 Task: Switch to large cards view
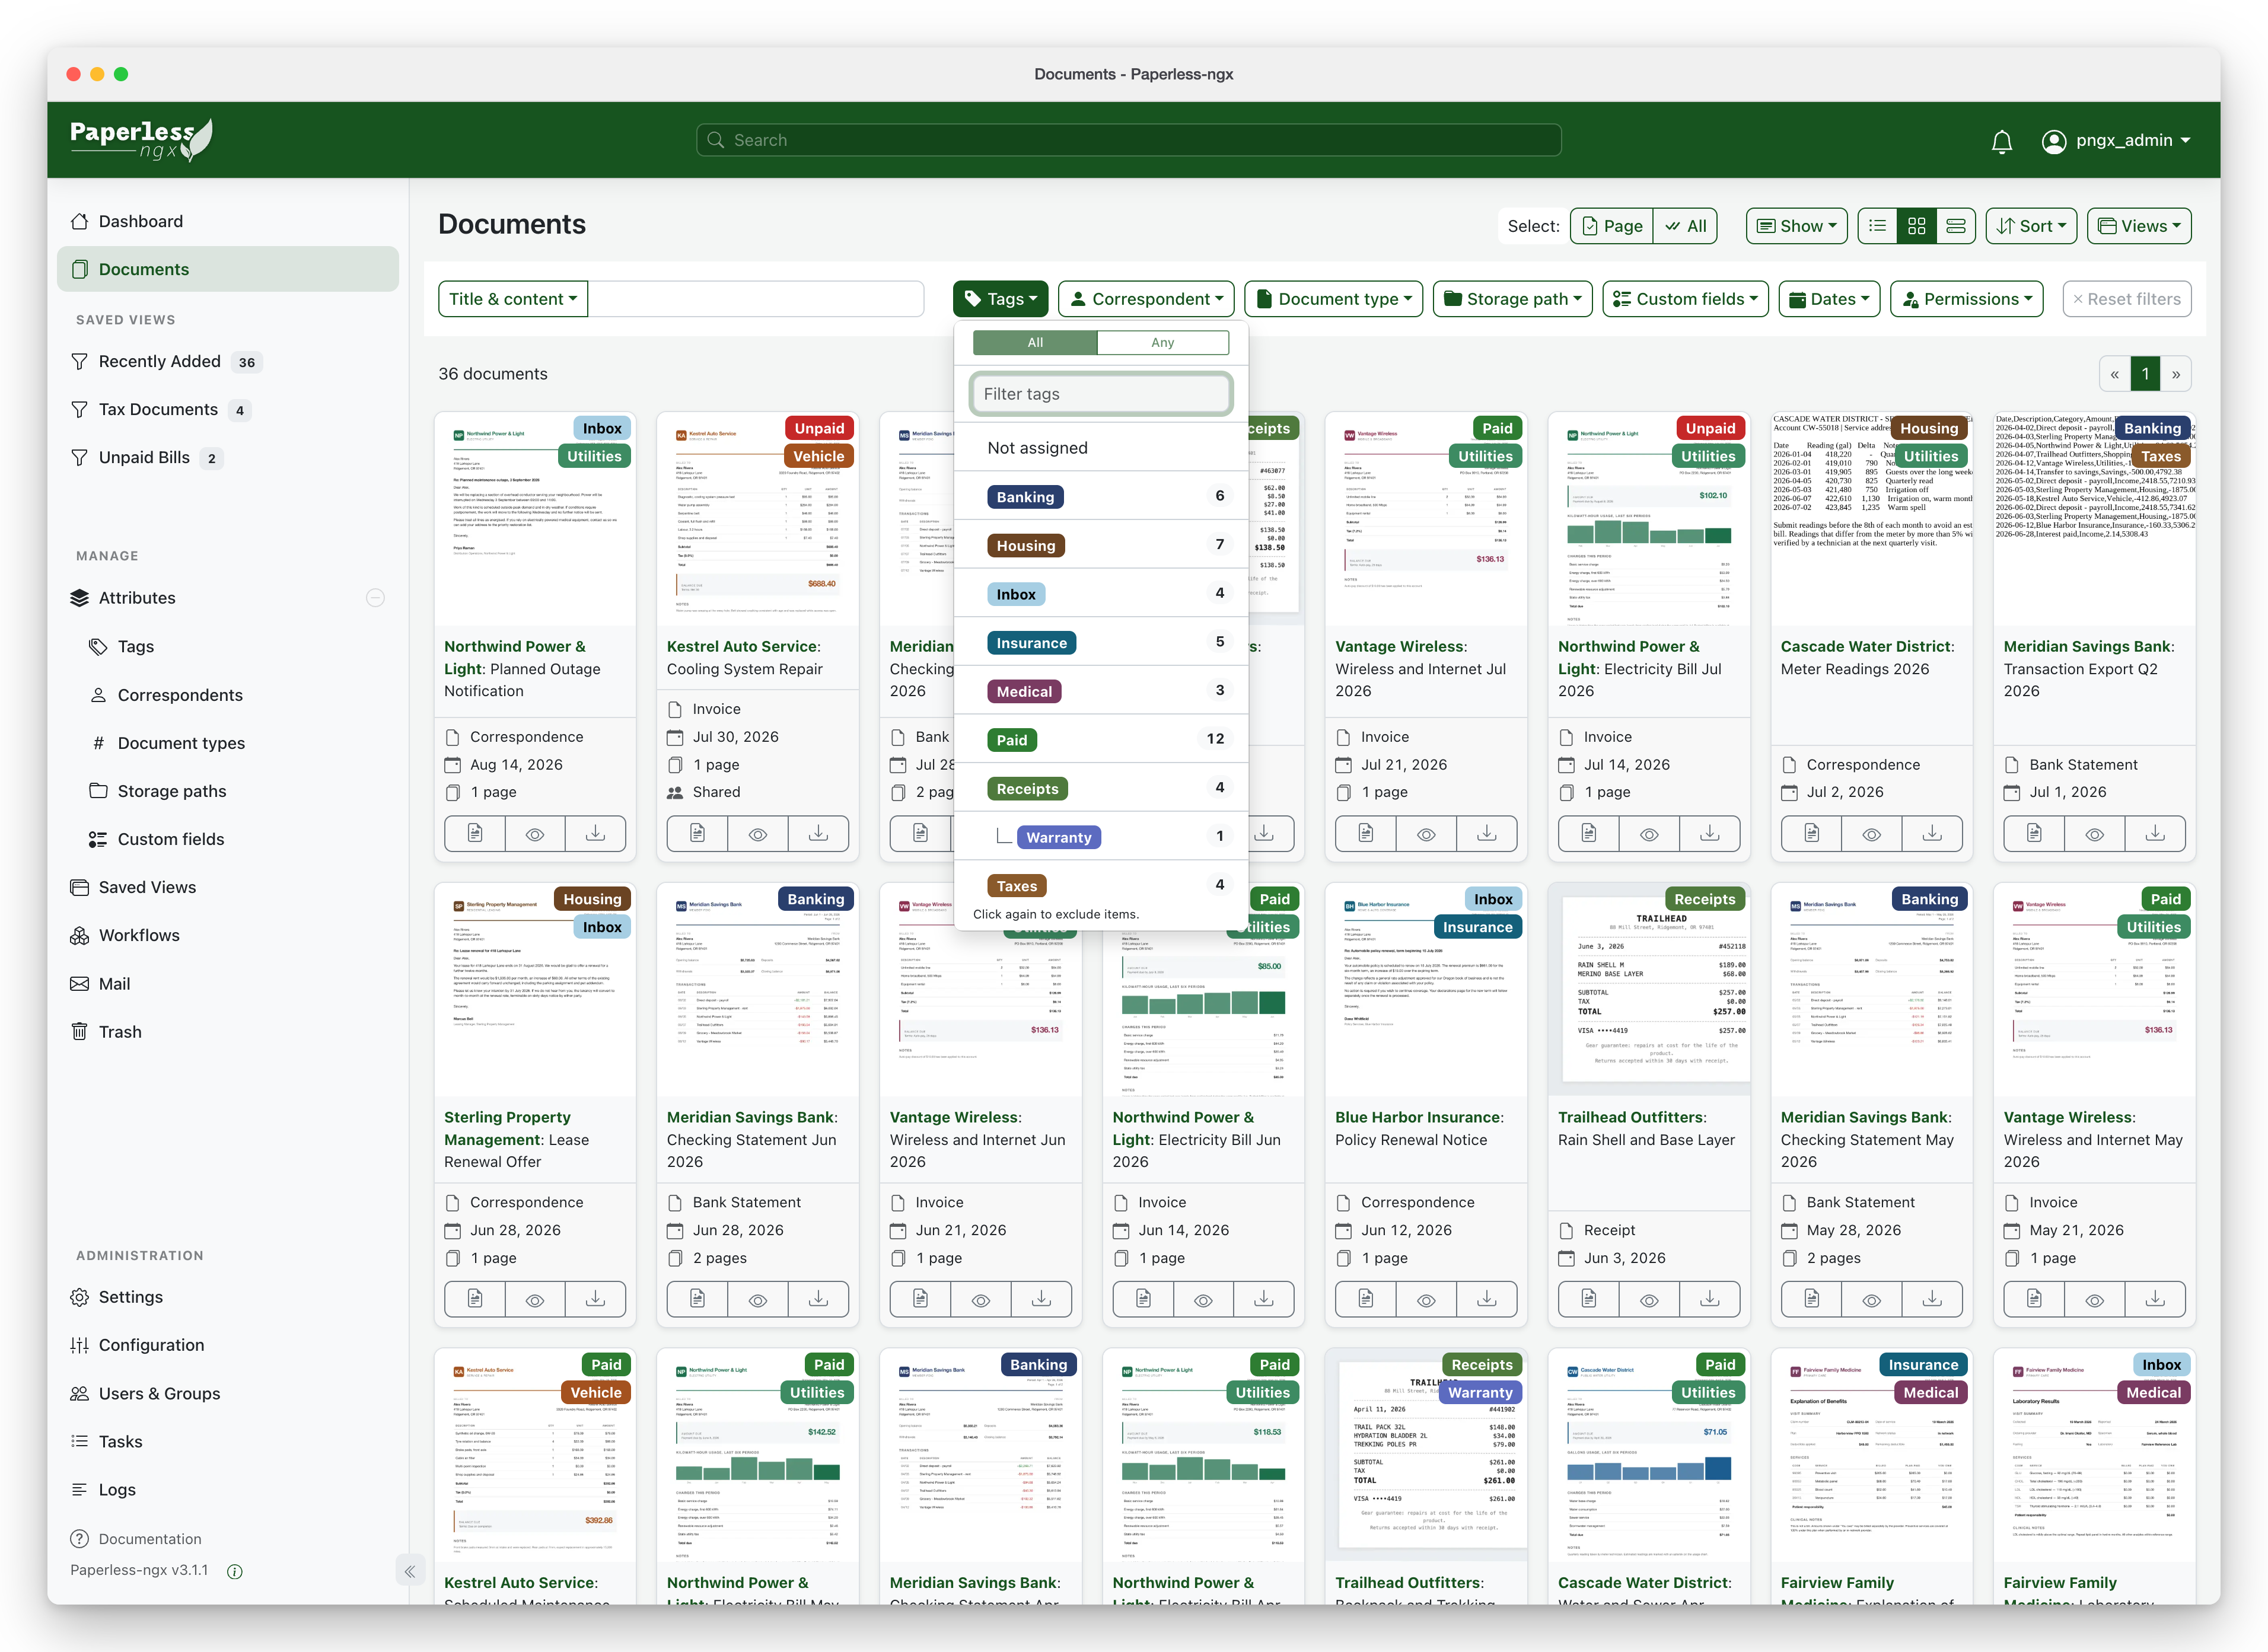click(1956, 226)
